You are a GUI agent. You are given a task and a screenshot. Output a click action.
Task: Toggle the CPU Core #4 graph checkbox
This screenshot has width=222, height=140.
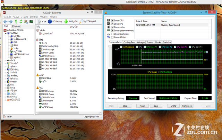pyautogui.click(x=190, y=47)
